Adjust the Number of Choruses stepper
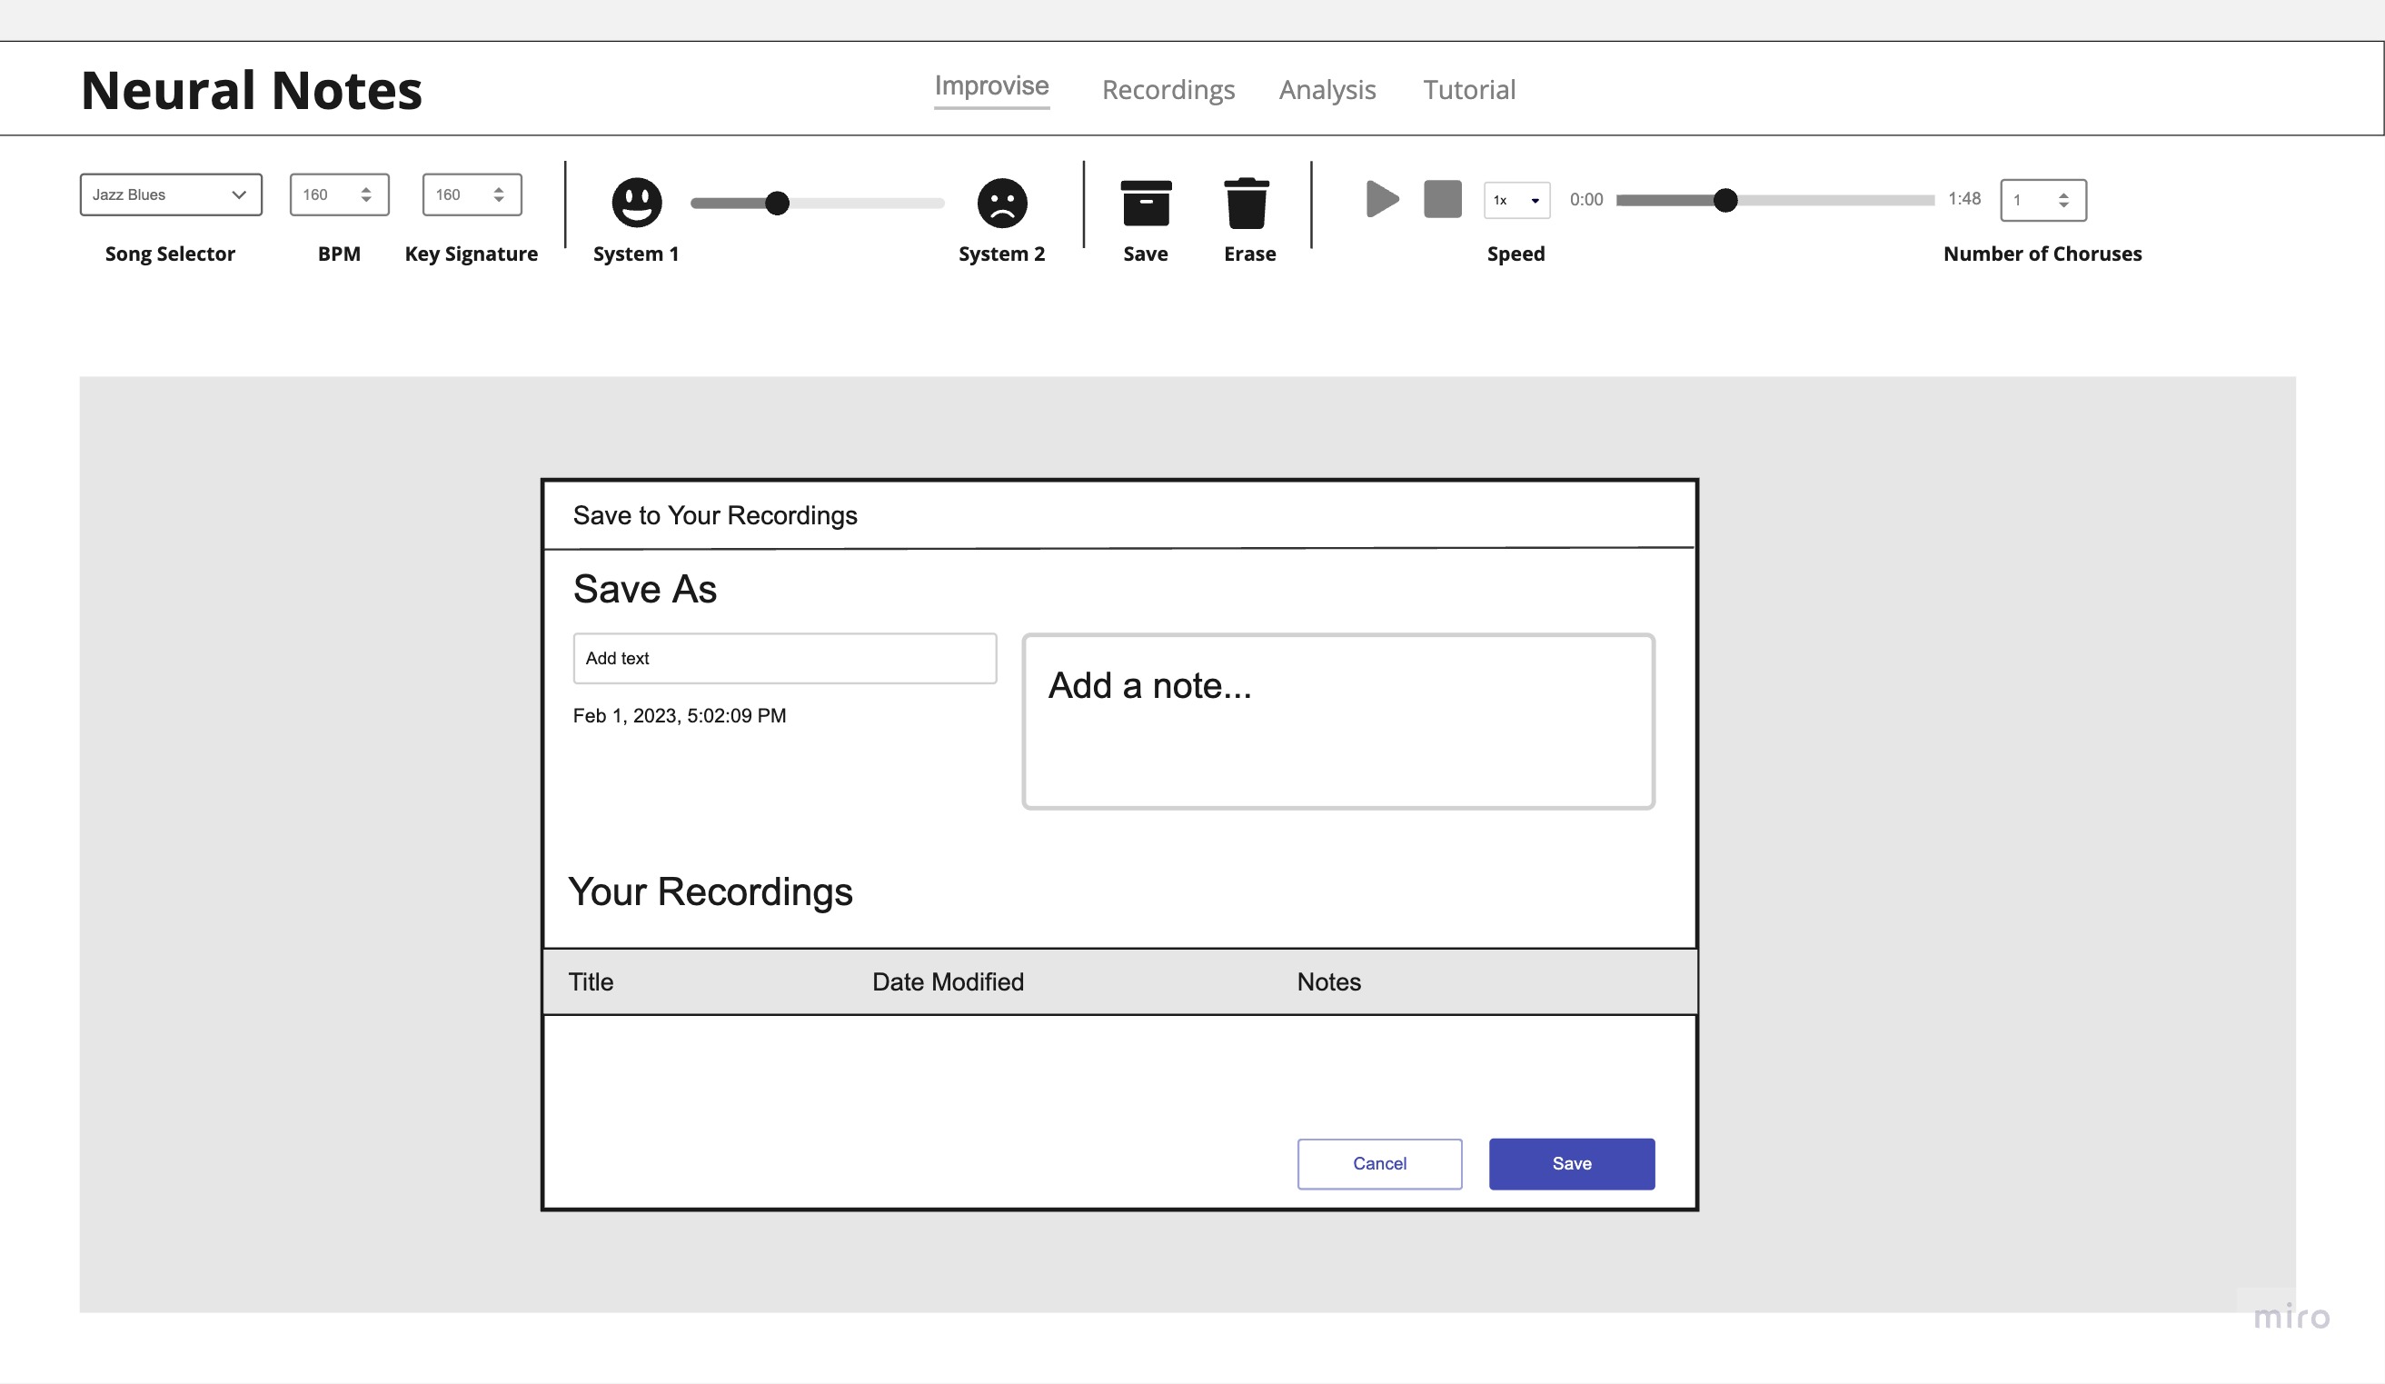The height and width of the screenshot is (1384, 2385). (x=2063, y=201)
